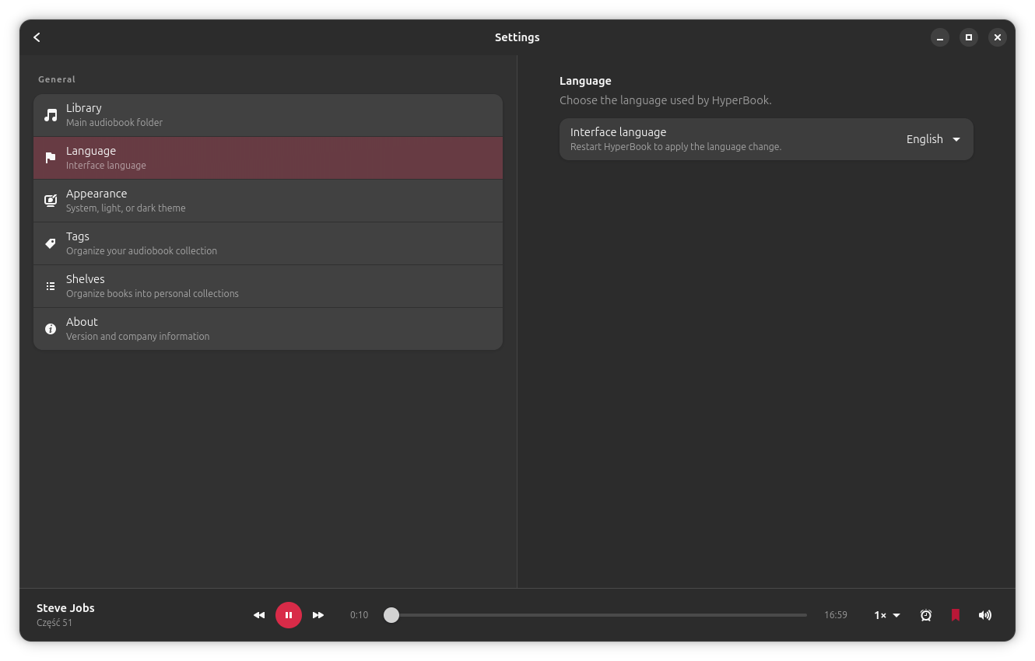1035x661 pixels.
Task: Click the playback progress slider handle
Action: [x=391, y=615]
